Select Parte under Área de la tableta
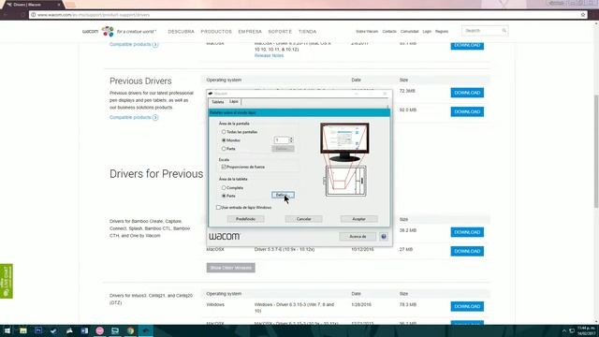Viewport: 599px width, 337px height. 224,196
